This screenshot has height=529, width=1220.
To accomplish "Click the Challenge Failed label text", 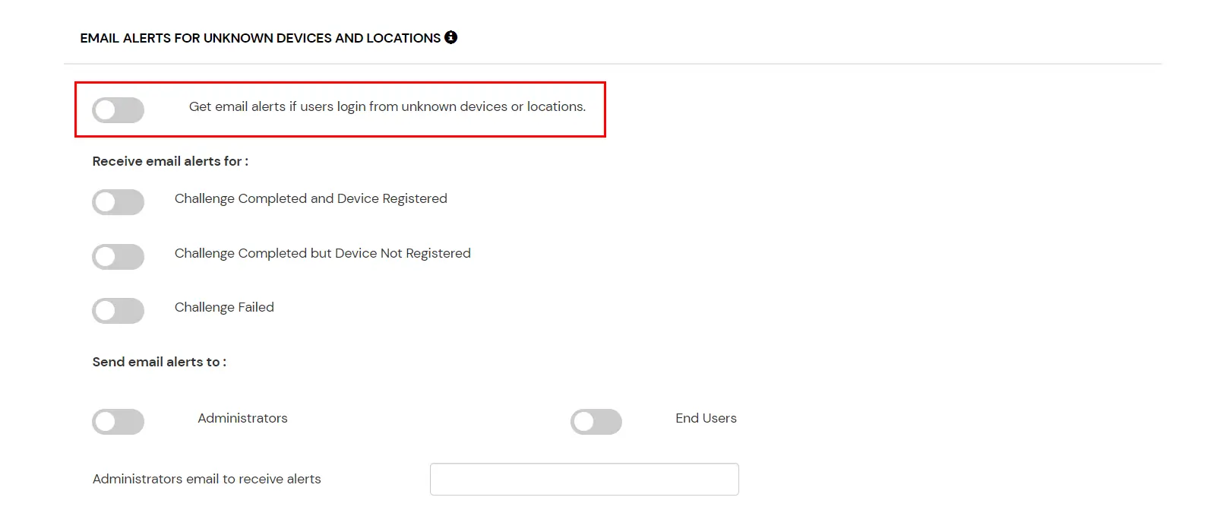I will point(224,307).
